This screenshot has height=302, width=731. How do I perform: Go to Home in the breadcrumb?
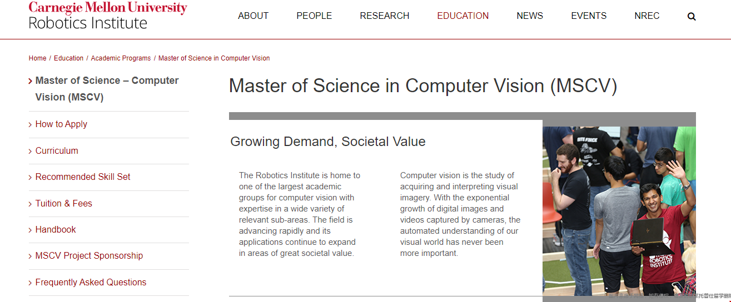point(38,58)
